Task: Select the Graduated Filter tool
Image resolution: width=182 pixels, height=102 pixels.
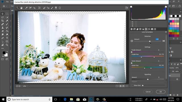Action: coord(56,8)
